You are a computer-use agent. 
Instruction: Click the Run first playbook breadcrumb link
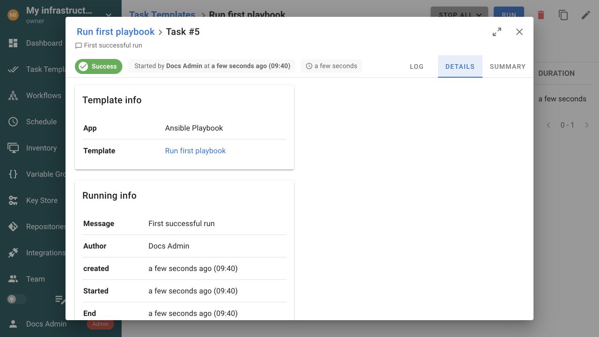[x=116, y=32]
